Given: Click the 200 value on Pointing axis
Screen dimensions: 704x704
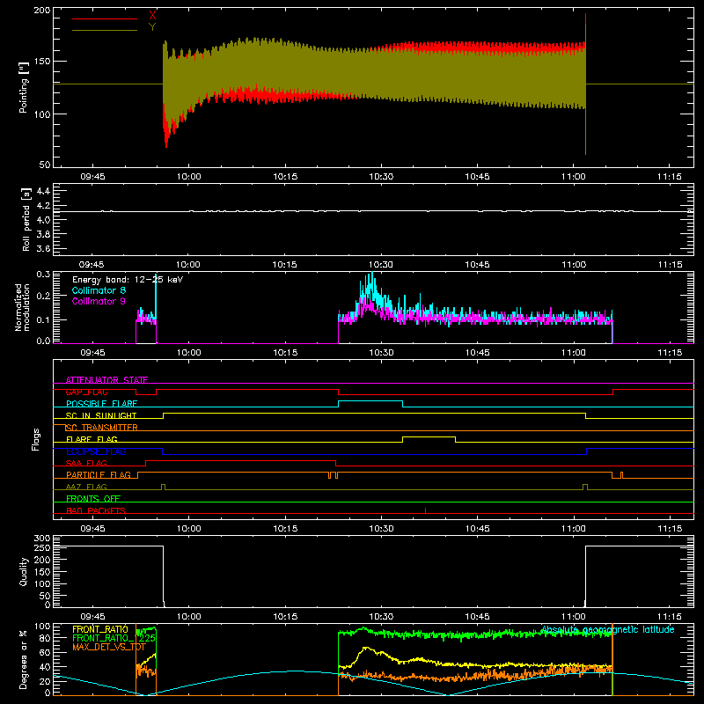Looking at the screenshot, I should point(42,10).
